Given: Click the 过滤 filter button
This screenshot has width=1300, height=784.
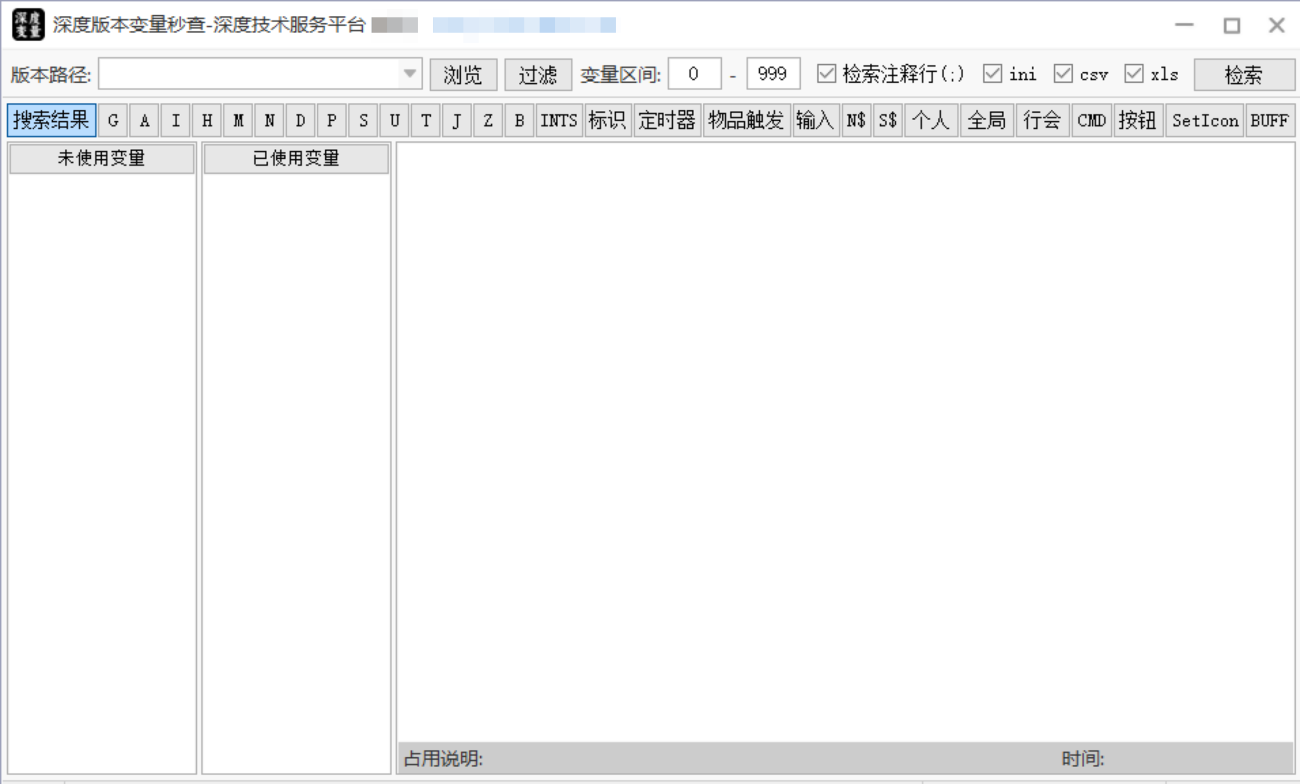Looking at the screenshot, I should click(538, 74).
